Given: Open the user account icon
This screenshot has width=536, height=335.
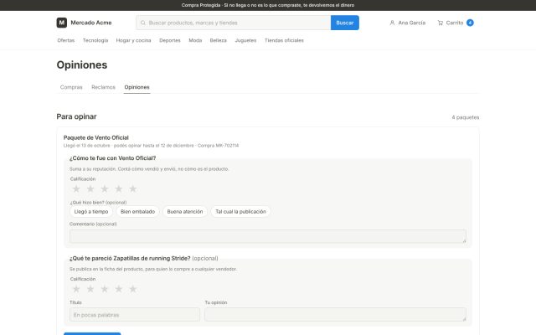Looking at the screenshot, I should coord(392,23).
